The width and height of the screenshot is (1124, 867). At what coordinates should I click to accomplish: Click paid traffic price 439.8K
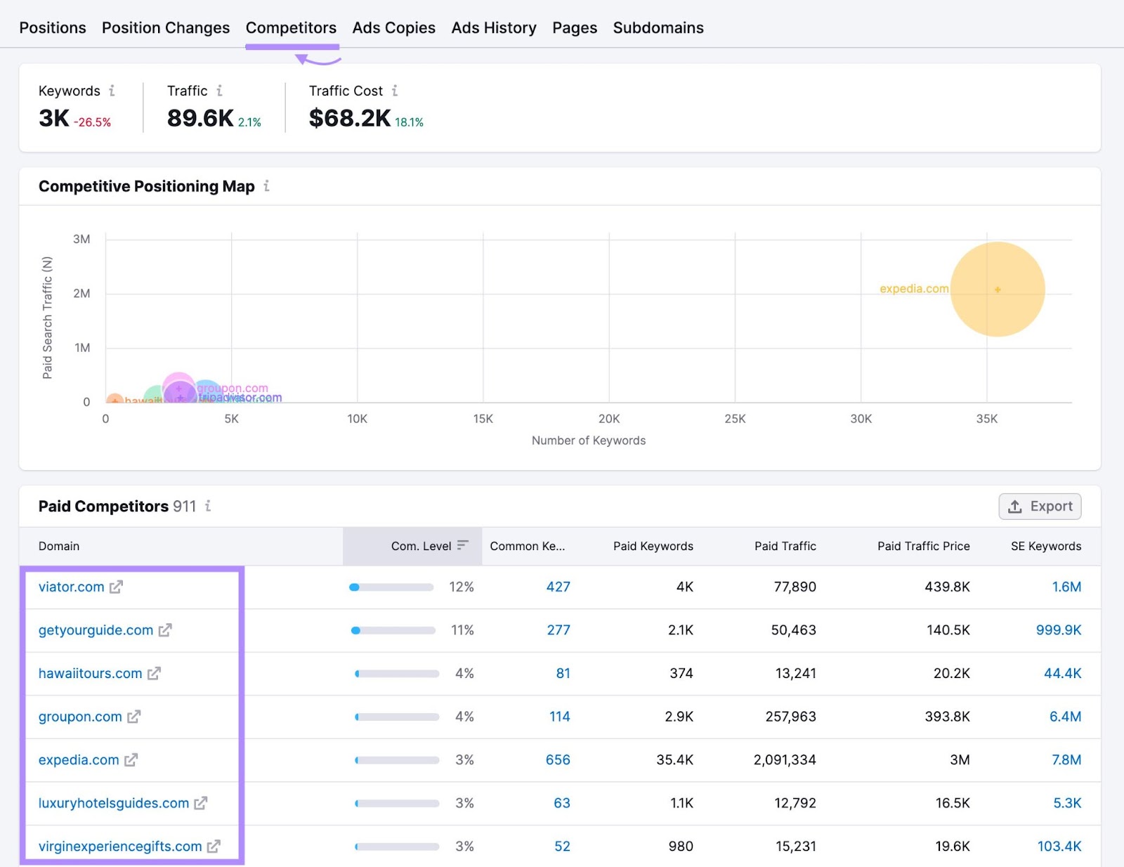pos(947,587)
